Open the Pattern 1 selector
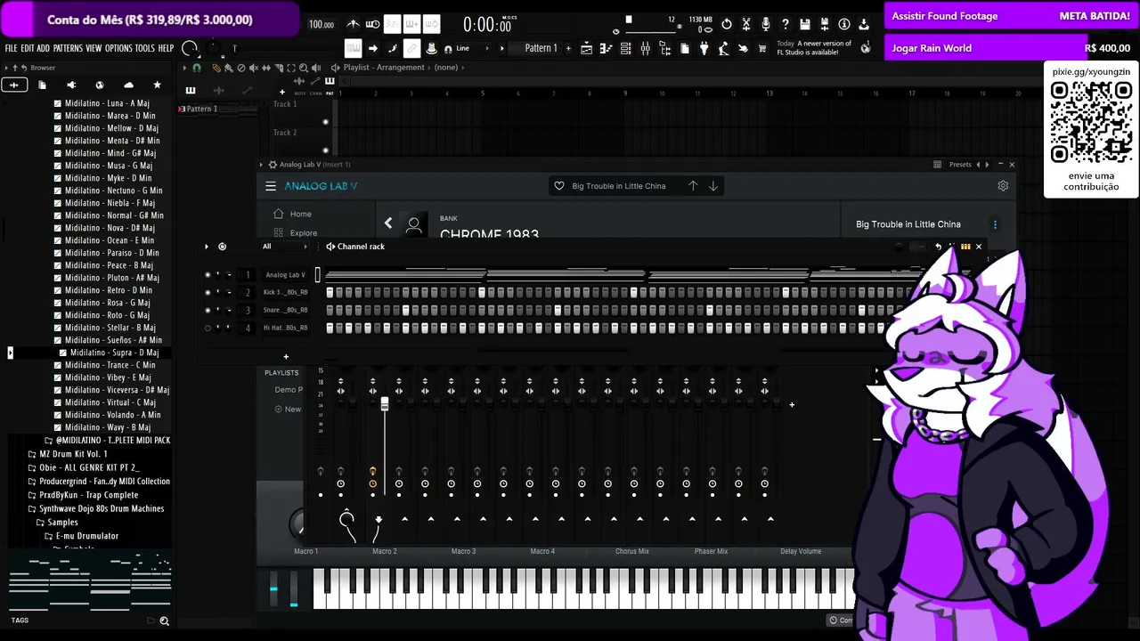Image resolution: width=1140 pixels, height=641 pixels. click(x=541, y=48)
